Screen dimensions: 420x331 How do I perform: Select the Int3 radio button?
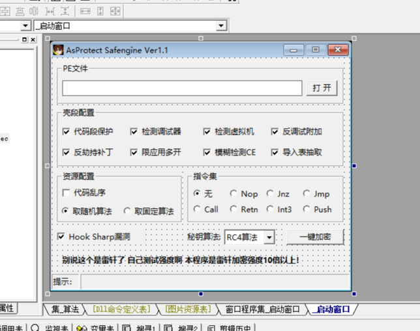(x=270, y=209)
